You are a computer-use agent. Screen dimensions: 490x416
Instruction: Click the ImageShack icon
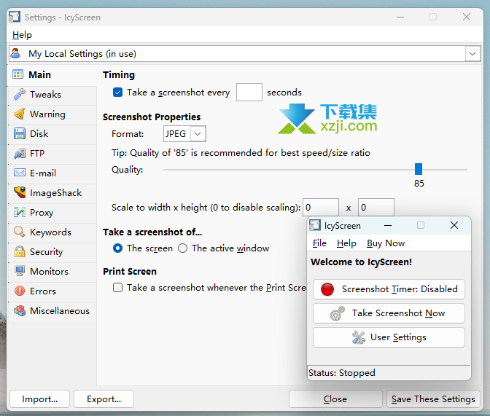click(20, 192)
